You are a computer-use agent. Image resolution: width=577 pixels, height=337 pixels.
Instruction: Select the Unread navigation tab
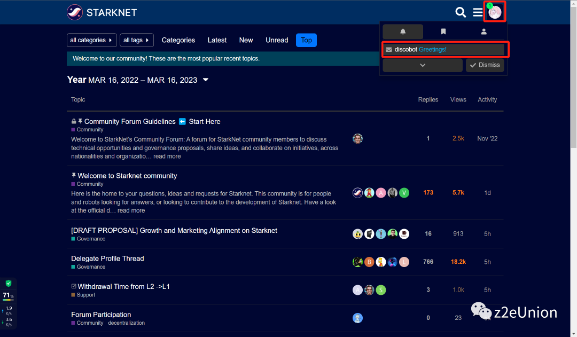[277, 40]
